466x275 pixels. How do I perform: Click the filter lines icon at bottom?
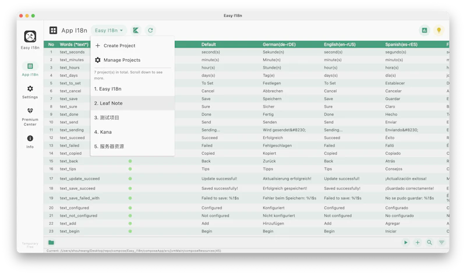click(442, 242)
